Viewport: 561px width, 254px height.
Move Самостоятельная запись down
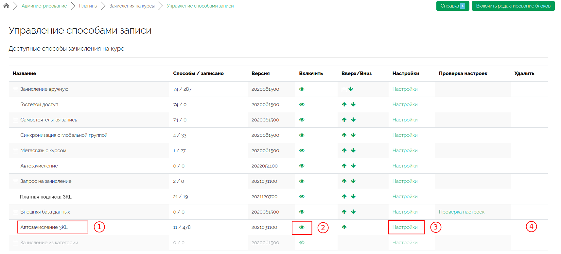coord(353,120)
